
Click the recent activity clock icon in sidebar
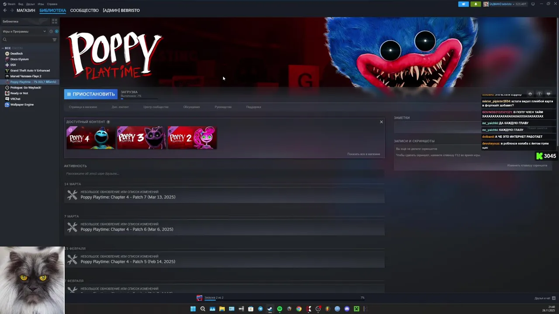pyautogui.click(x=51, y=31)
